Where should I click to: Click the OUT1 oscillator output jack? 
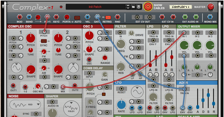[x=13, y=85]
